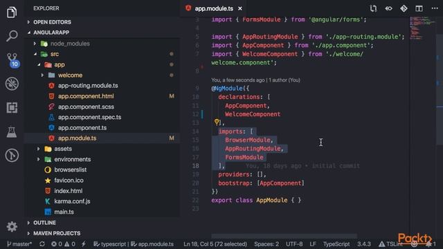Open the browserslist file
This screenshot has width=443, height=249.
(71, 169)
